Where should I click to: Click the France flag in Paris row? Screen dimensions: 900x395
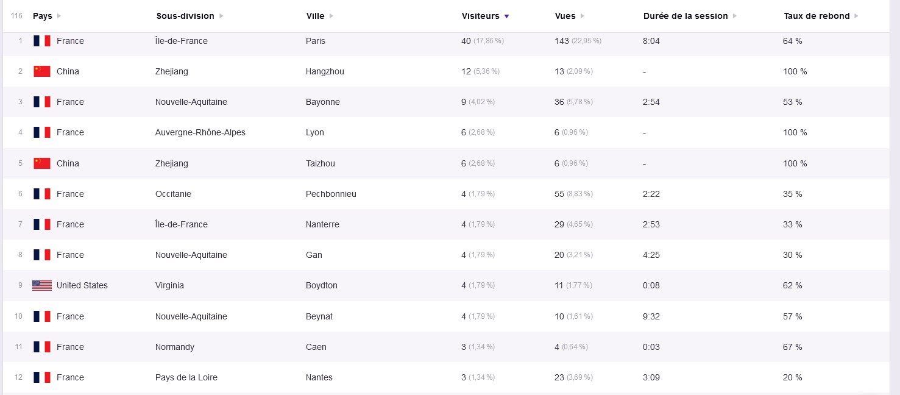[x=42, y=41]
